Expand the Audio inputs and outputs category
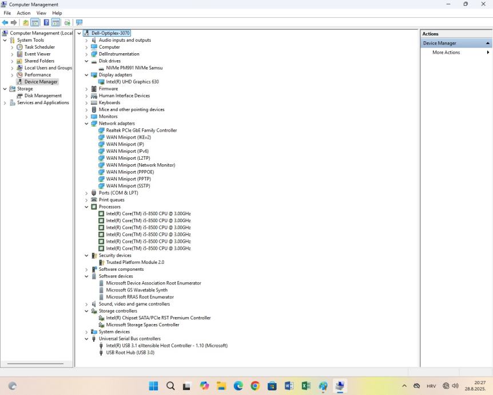Screen dimensions: 493x395 87,40
